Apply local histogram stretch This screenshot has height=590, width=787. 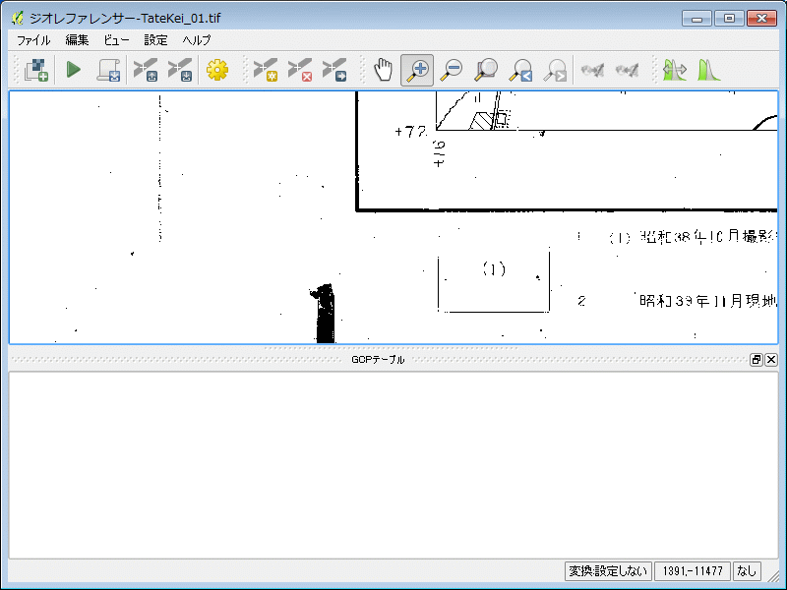(674, 70)
